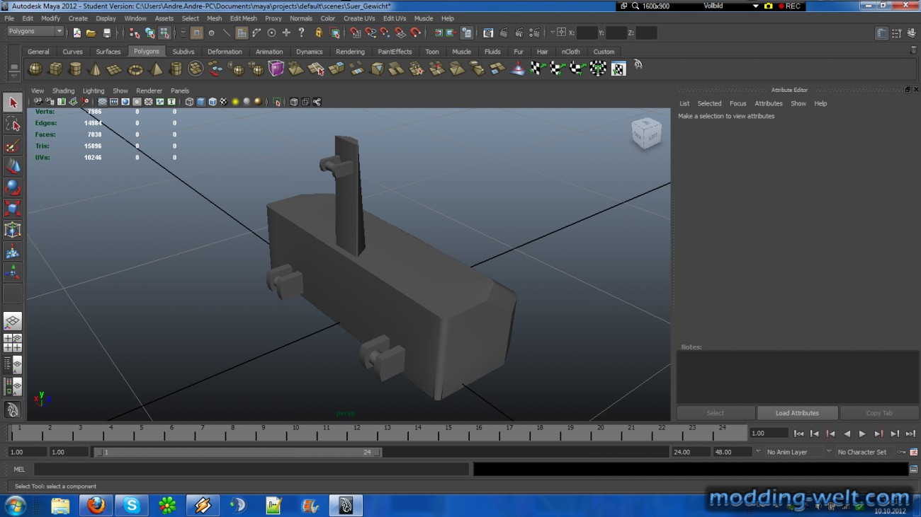Pick the red-arrowed blue cube Scale tool
The image size is (921, 517).
point(13,209)
